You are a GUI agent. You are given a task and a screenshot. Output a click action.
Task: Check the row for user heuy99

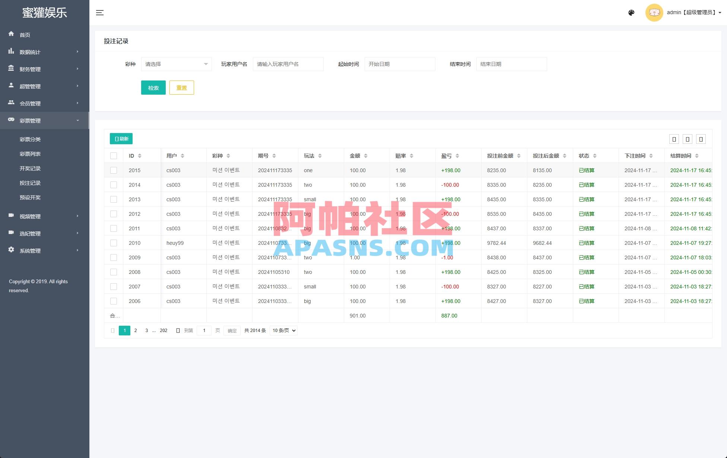tap(114, 243)
